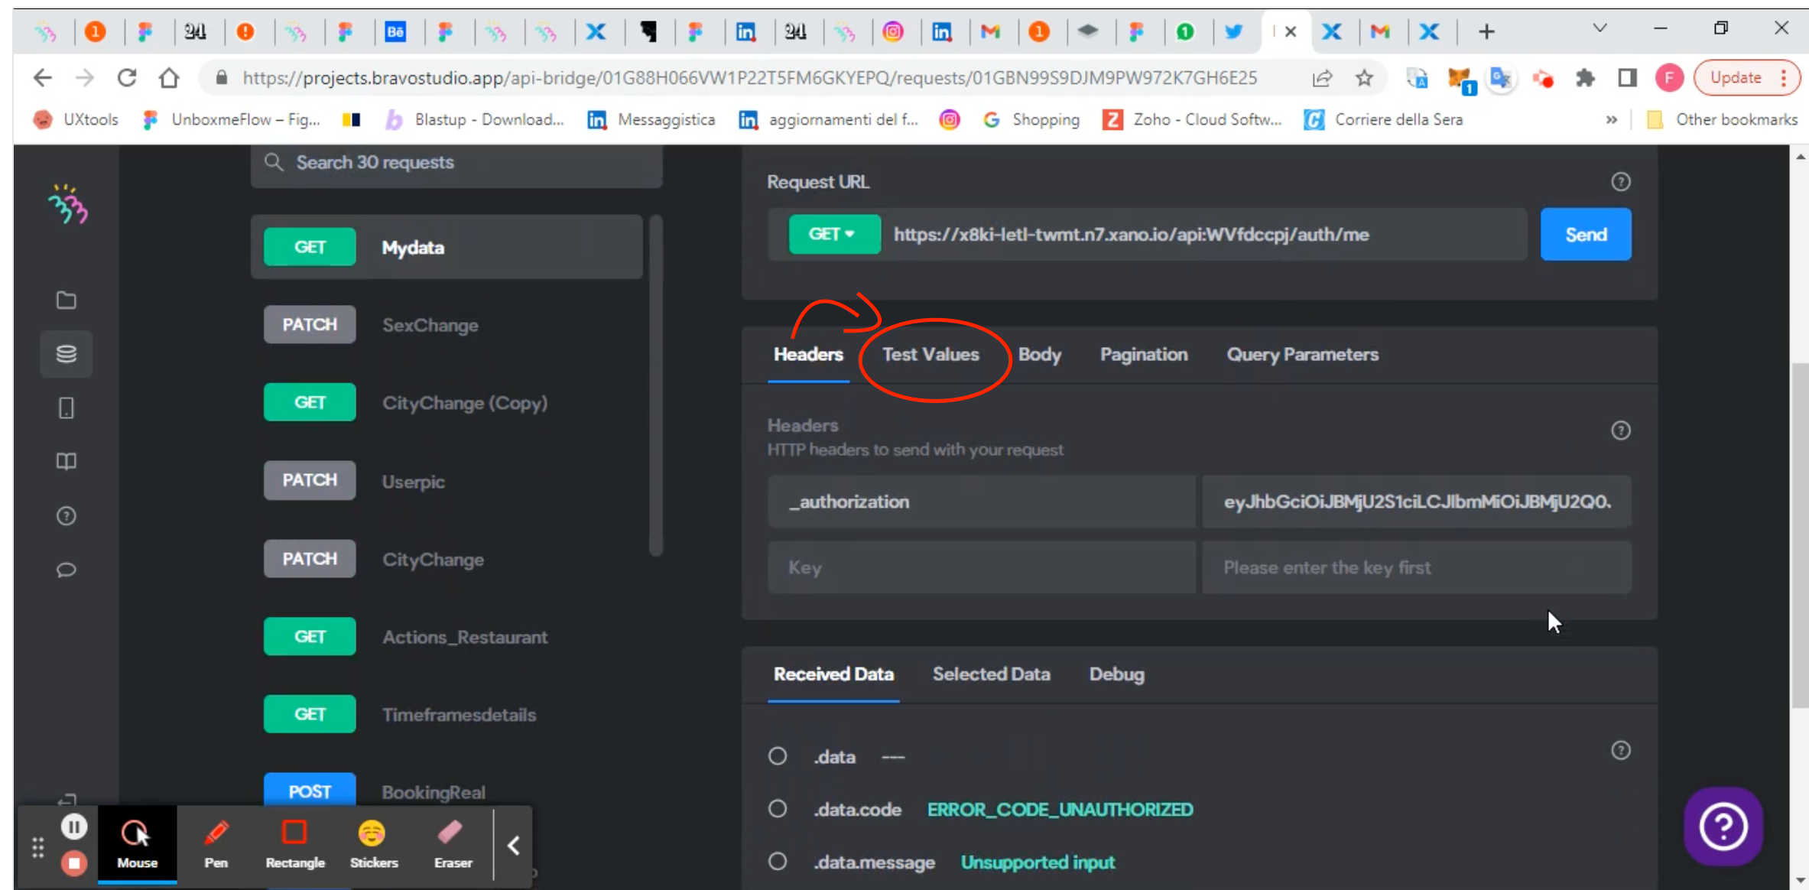Click the sidebar help circle icon
Image resolution: width=1809 pixels, height=890 pixels.
[x=67, y=516]
